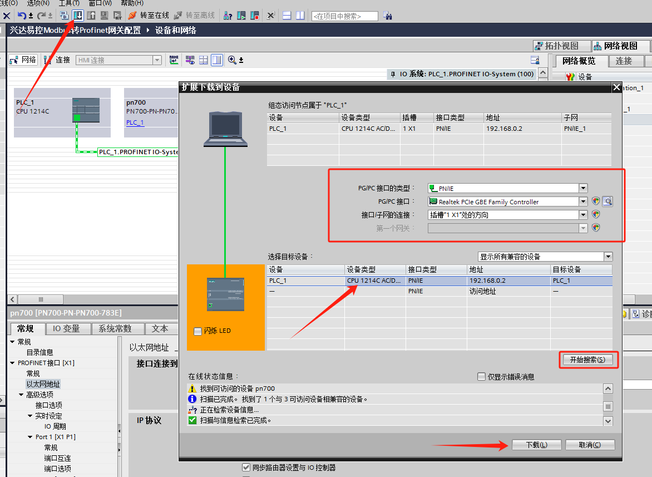Click the interface properties magnifier icon
Screen dimensions: 652x477
tap(607, 201)
